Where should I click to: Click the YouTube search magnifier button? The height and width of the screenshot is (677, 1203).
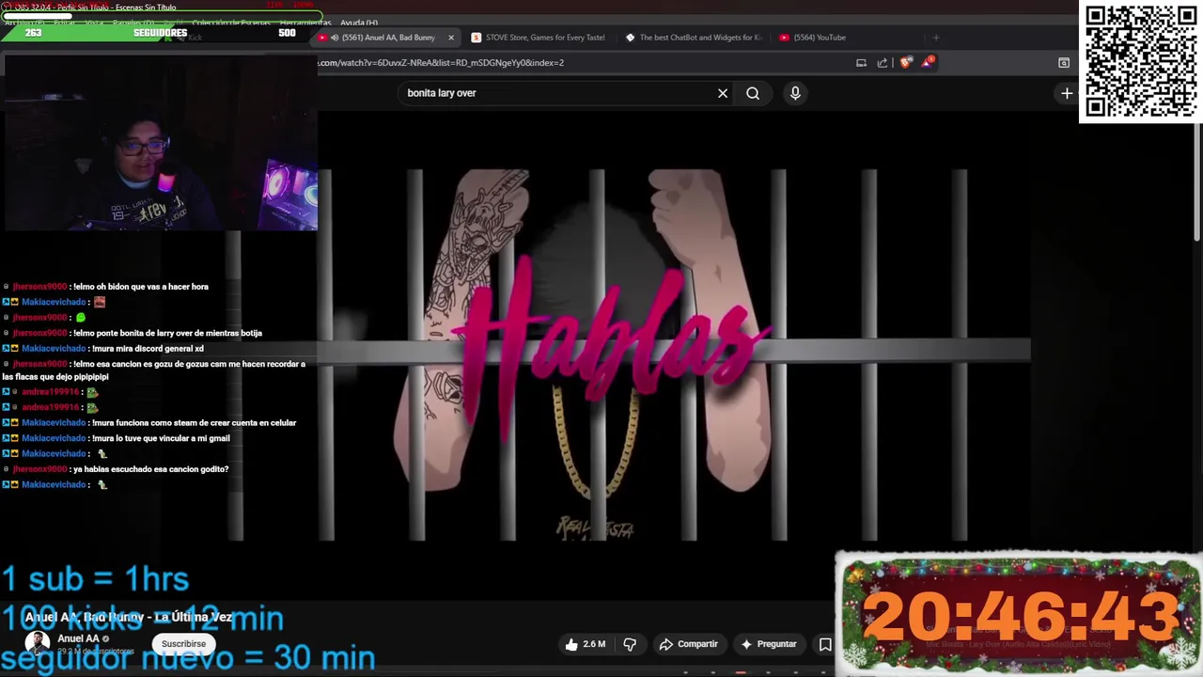(753, 93)
